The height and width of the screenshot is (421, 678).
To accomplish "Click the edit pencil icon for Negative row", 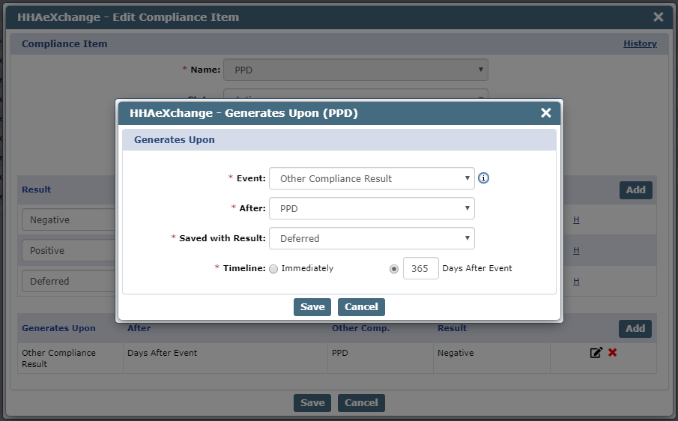I will [x=596, y=353].
